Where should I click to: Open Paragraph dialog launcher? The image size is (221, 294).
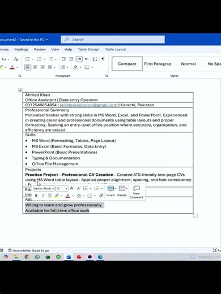click(x=107, y=76)
